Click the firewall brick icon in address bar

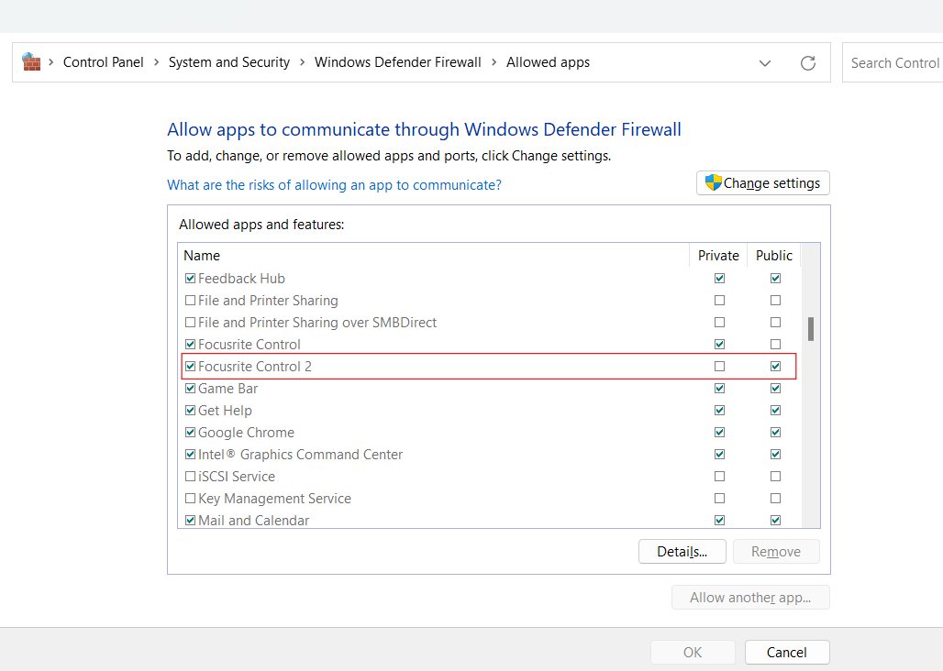pyautogui.click(x=30, y=61)
